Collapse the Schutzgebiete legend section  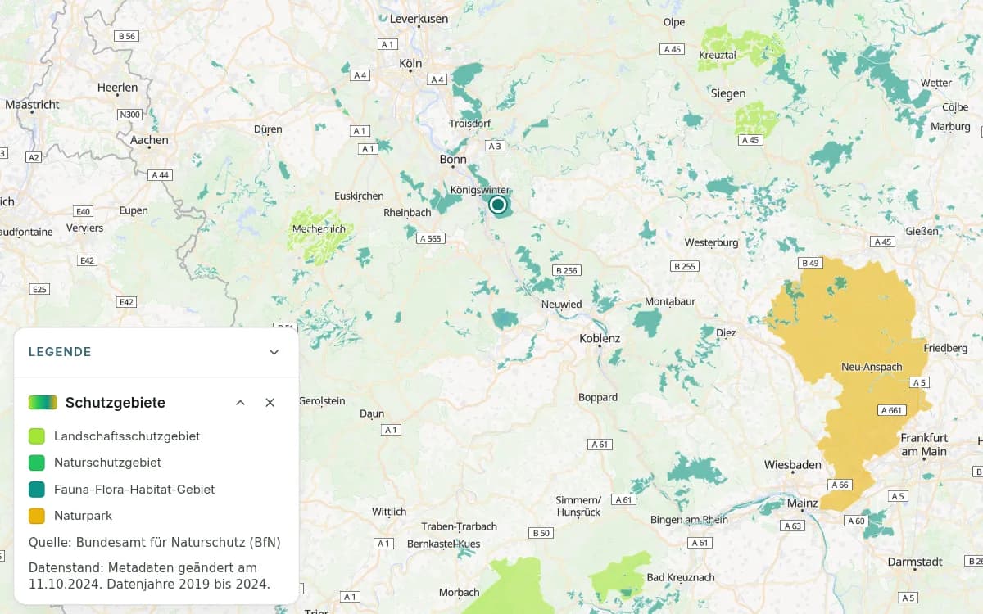click(x=240, y=403)
